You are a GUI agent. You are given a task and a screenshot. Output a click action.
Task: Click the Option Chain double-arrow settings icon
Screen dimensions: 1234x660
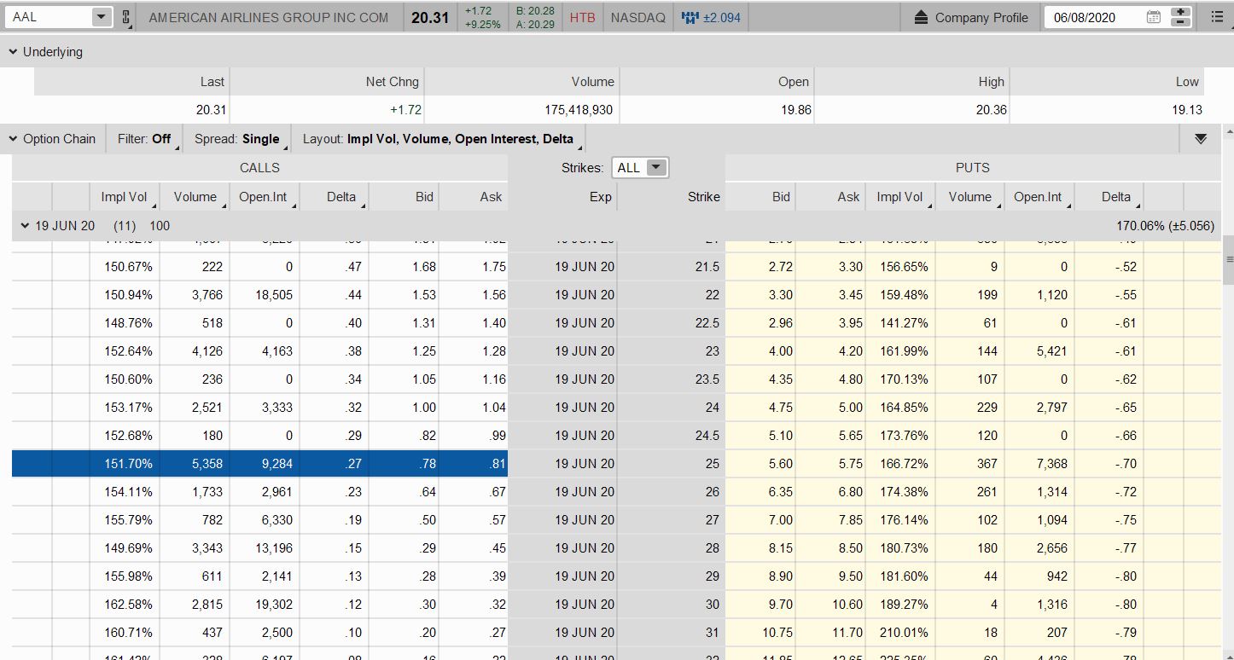1201,139
